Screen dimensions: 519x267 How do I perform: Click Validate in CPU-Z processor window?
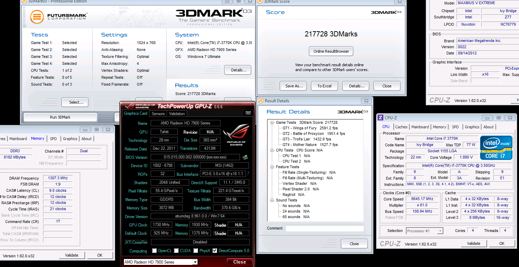tap(474, 243)
